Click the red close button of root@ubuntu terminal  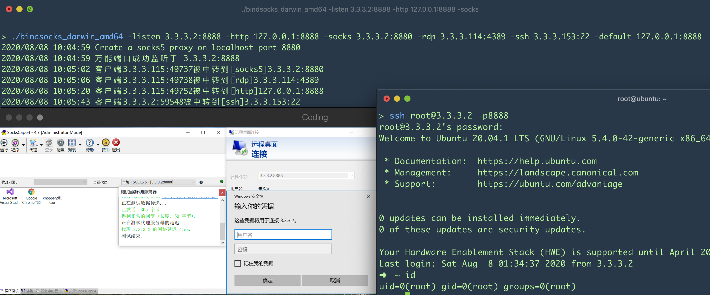pyautogui.click(x=387, y=99)
